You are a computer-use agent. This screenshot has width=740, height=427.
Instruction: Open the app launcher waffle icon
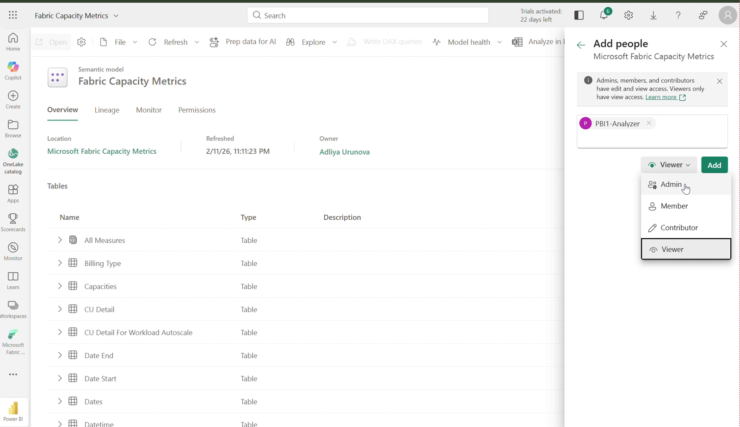point(13,15)
